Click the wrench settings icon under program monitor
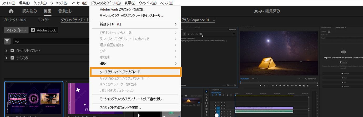363x117 pixels. [x=306, y=79]
